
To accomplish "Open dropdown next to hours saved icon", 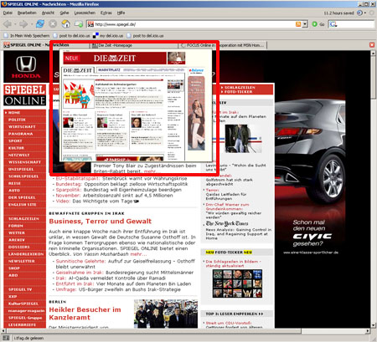I will click(365, 13).
